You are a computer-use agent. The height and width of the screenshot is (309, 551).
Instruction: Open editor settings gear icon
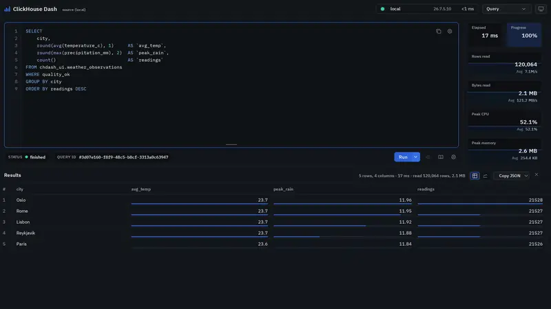(450, 31)
